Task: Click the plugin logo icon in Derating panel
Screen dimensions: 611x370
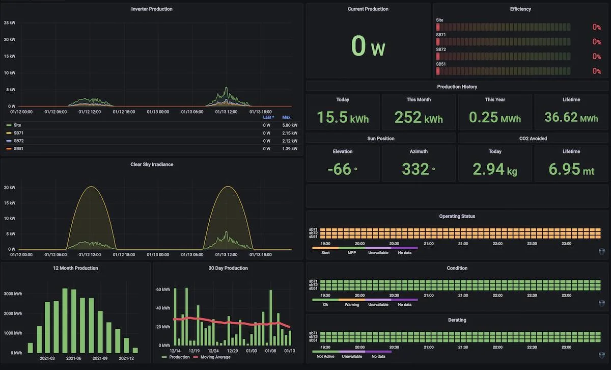Action: [x=603, y=354]
